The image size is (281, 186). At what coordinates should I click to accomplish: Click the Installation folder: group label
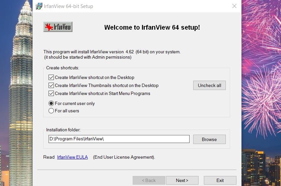pos(63,130)
